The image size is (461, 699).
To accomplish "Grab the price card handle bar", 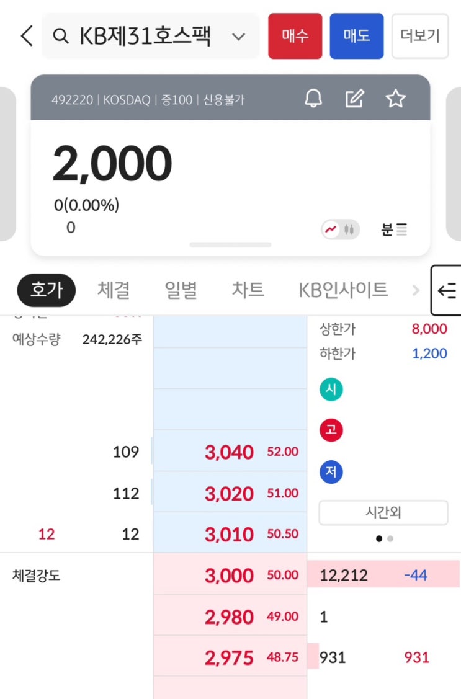I will coord(231,245).
